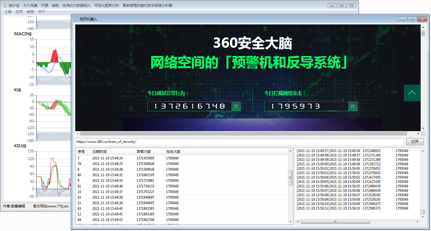Click the log line starting [2021-11-19 15:50:00]
The width and height of the screenshot is (431, 231).
click(352, 164)
